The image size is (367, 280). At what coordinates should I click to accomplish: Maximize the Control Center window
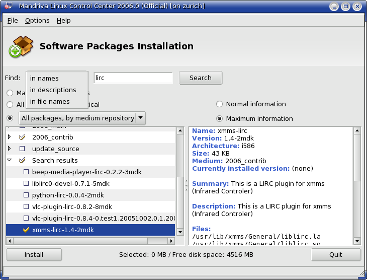tap(346, 7)
